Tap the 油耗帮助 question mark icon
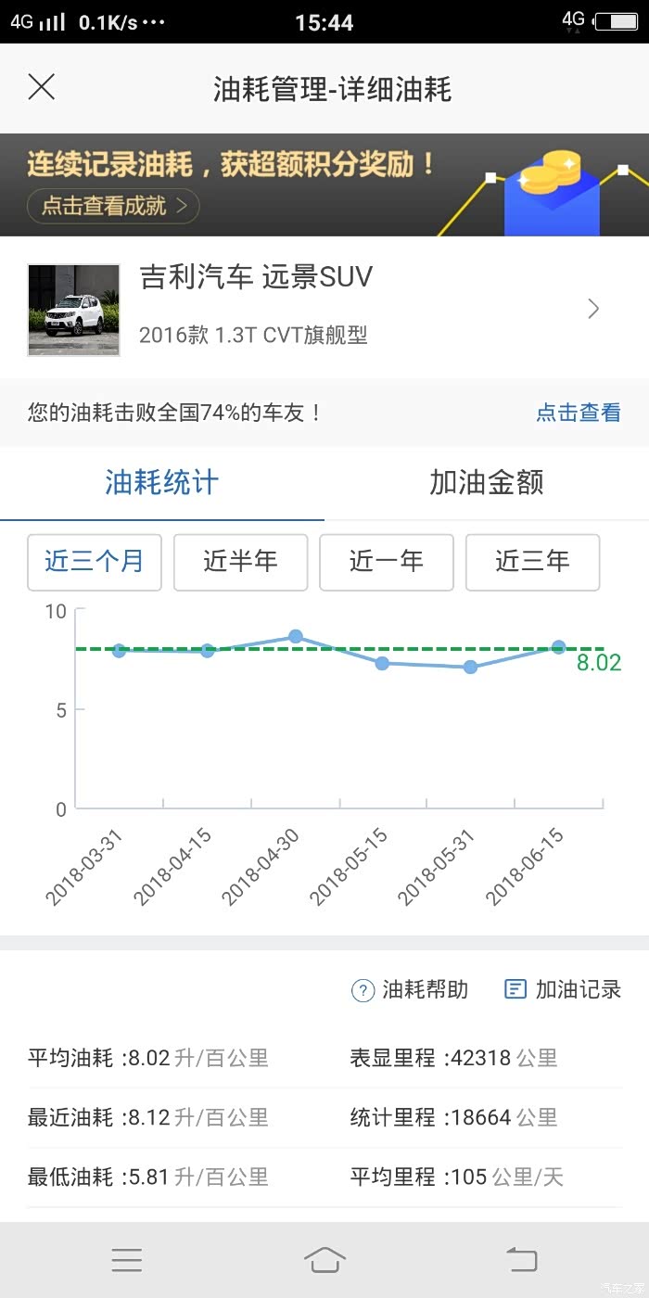Viewport: 649px width, 1298px height. pyautogui.click(x=363, y=990)
